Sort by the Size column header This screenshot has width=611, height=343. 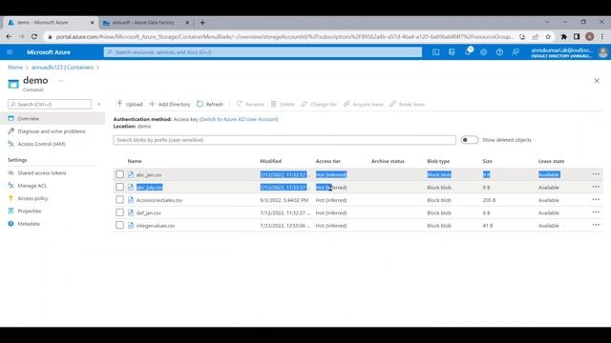tap(487, 161)
